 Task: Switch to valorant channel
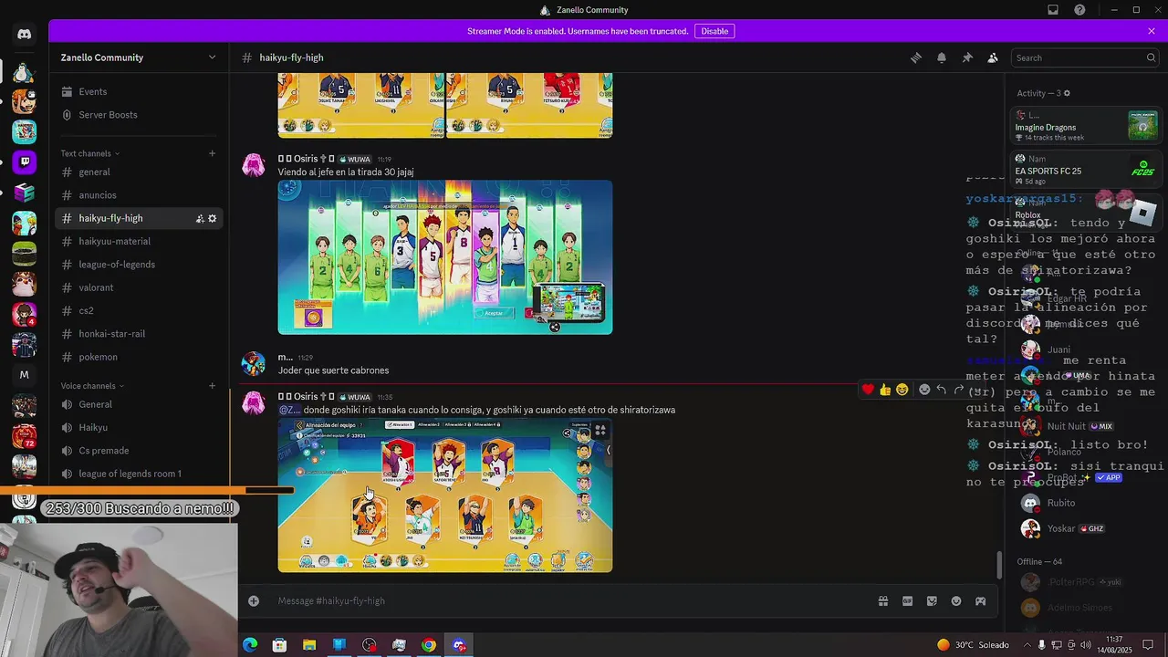(139, 287)
